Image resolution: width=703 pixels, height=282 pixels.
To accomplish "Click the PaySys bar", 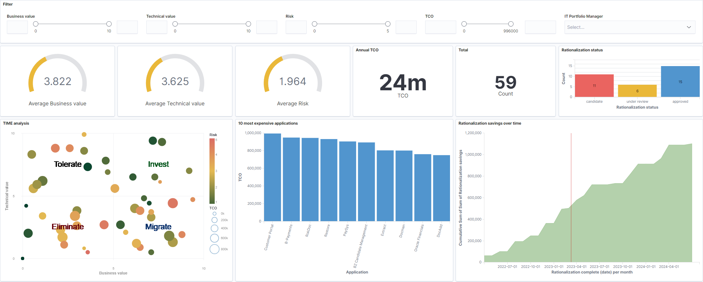I will pos(348,181).
